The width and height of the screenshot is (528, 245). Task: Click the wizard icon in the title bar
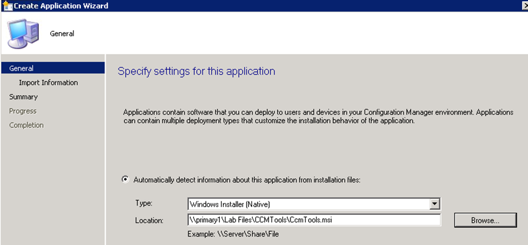(7, 5)
